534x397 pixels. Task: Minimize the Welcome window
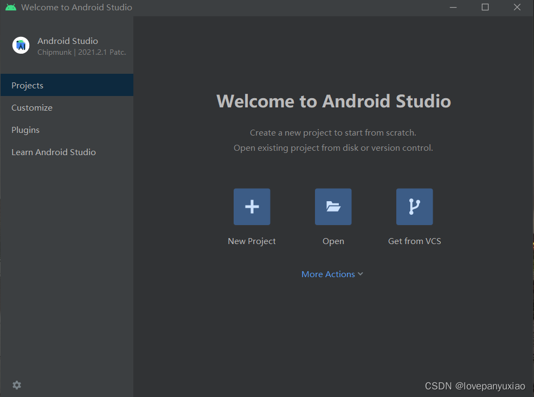453,7
